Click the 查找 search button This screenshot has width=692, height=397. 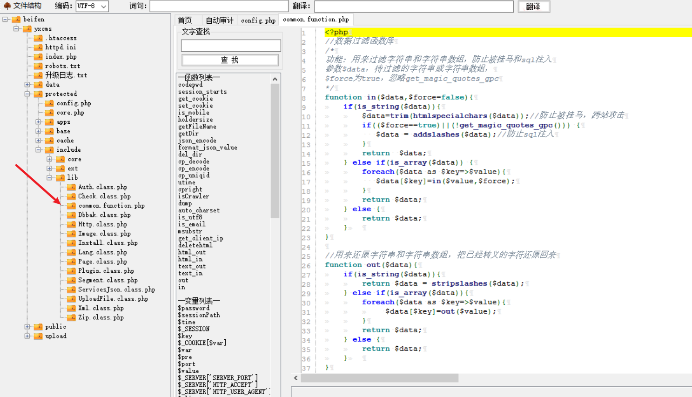[x=230, y=60]
